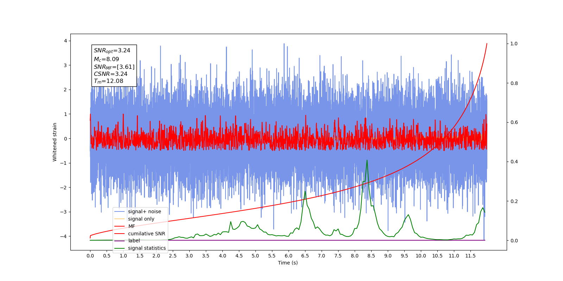Click the SNR_MF=[3.61] annotation text
Screen dimensions: 563x281
[x=114, y=67]
